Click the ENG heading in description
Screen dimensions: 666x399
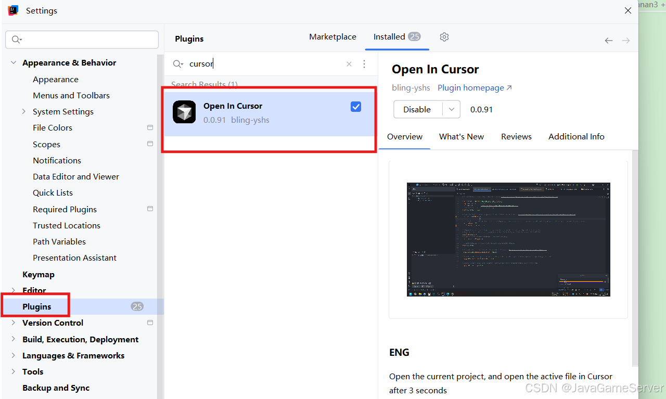point(399,352)
